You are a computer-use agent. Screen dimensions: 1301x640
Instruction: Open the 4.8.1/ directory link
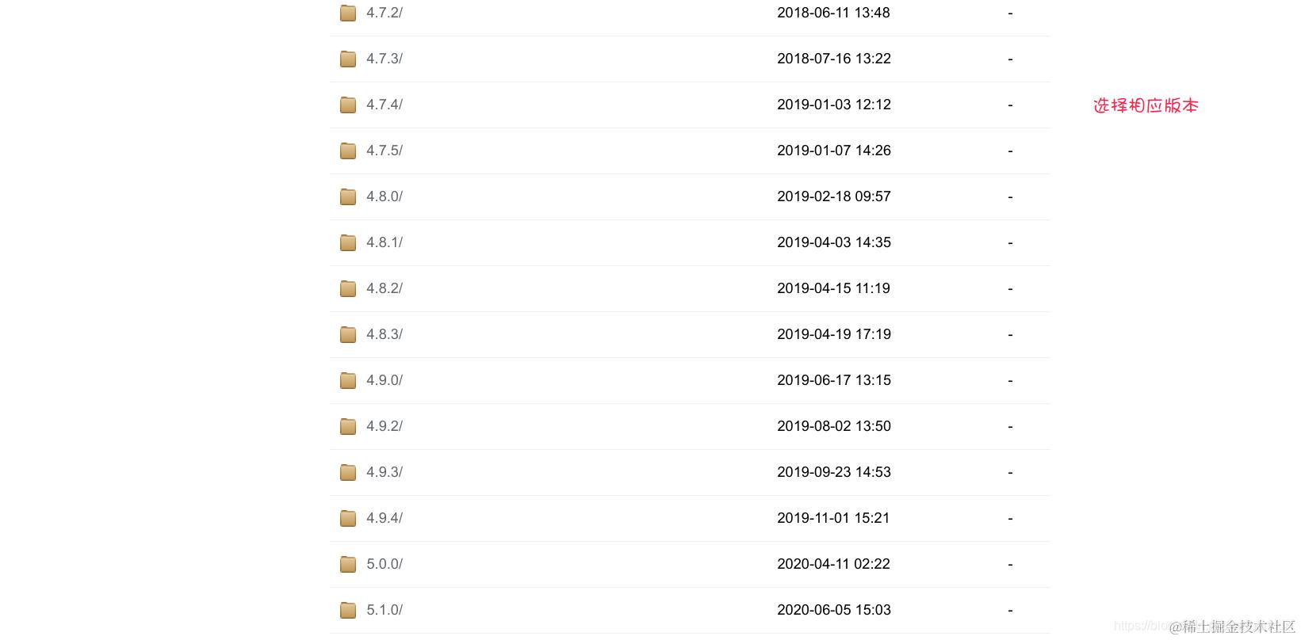click(x=385, y=242)
